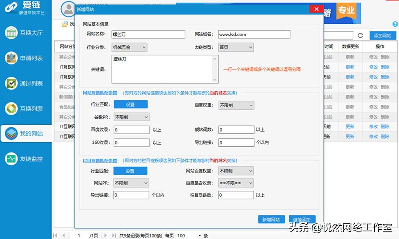Focus the 栏目反链数 input field
The width and height of the screenshot is (399, 239).
(x=236, y=195)
